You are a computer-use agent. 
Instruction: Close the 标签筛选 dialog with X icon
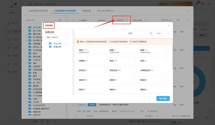tap(169, 25)
